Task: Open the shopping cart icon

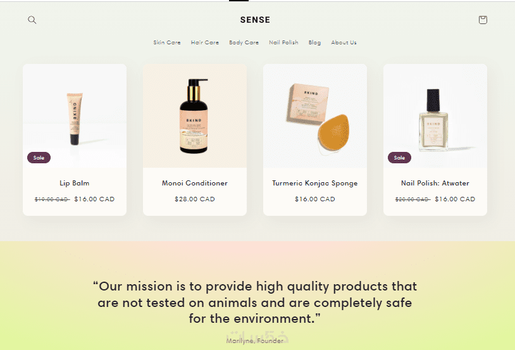Action: pos(483,20)
